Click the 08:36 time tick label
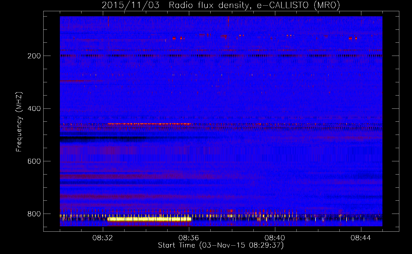This screenshot has width=412, height=254. [x=189, y=238]
